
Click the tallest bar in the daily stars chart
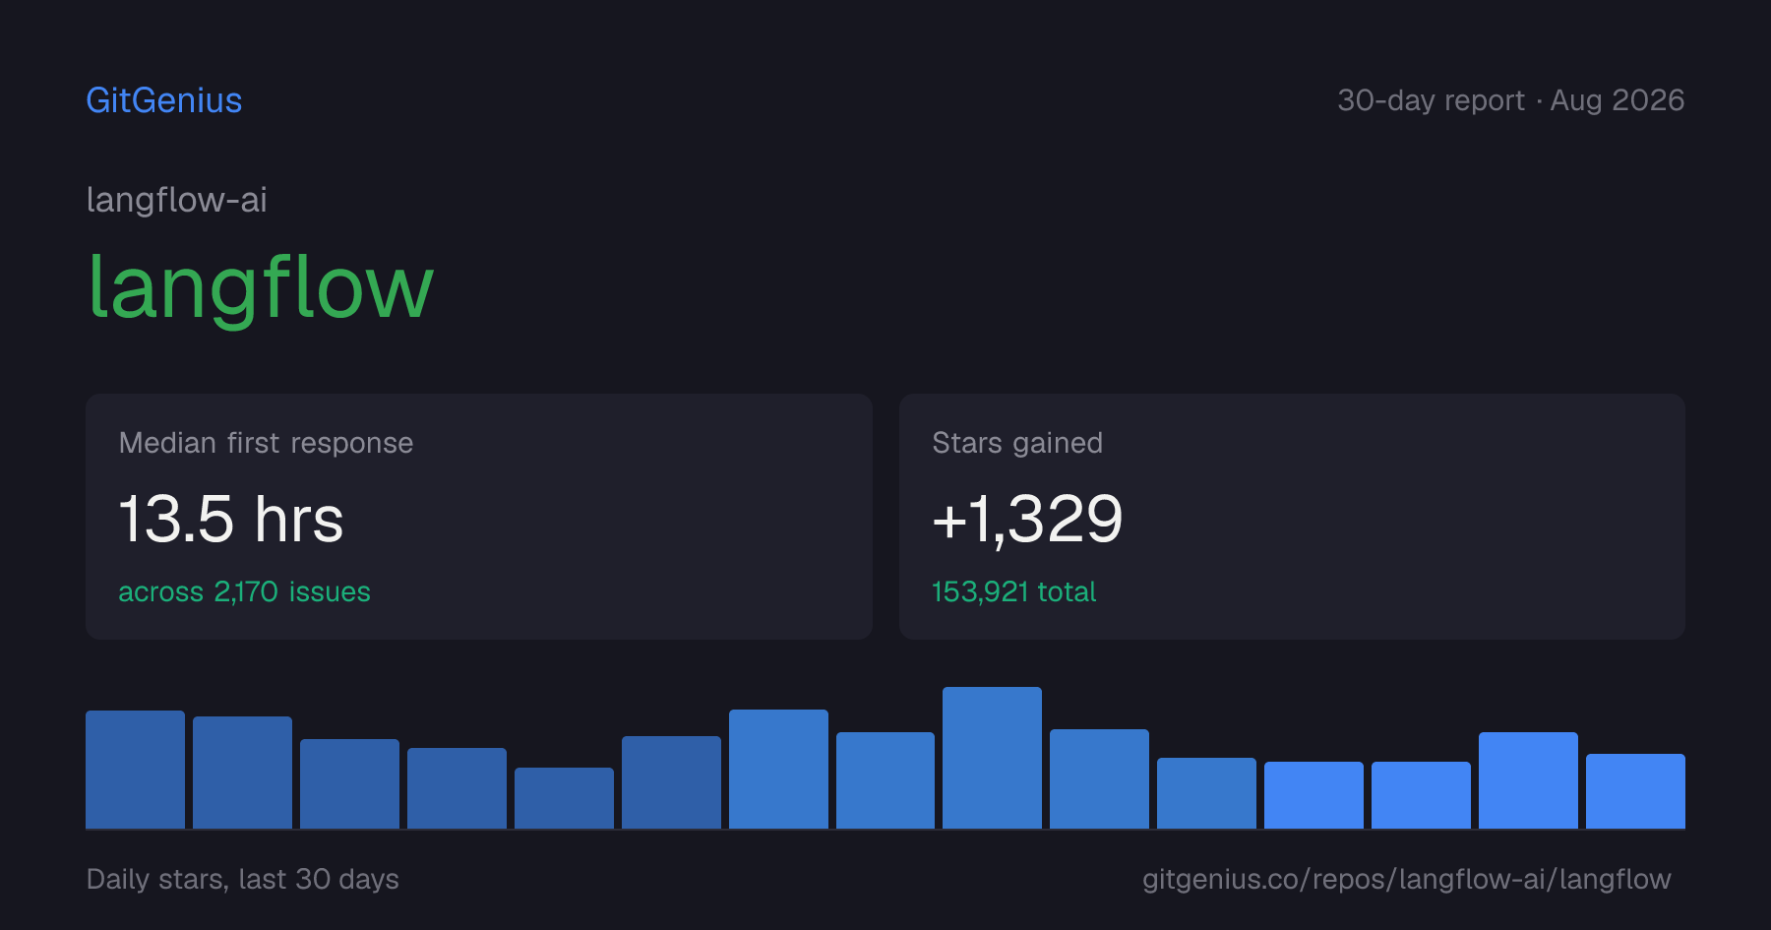point(992,758)
